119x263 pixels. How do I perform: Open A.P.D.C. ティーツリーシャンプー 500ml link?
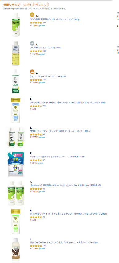pos(48,76)
